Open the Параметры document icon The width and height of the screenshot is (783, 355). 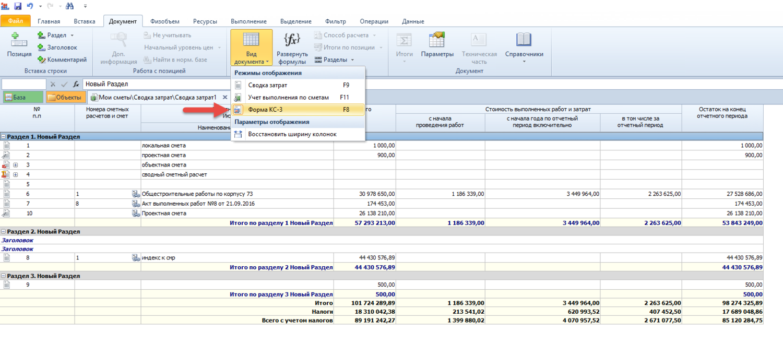(437, 41)
